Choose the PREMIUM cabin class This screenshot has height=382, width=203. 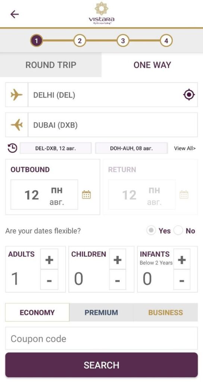coord(101,312)
